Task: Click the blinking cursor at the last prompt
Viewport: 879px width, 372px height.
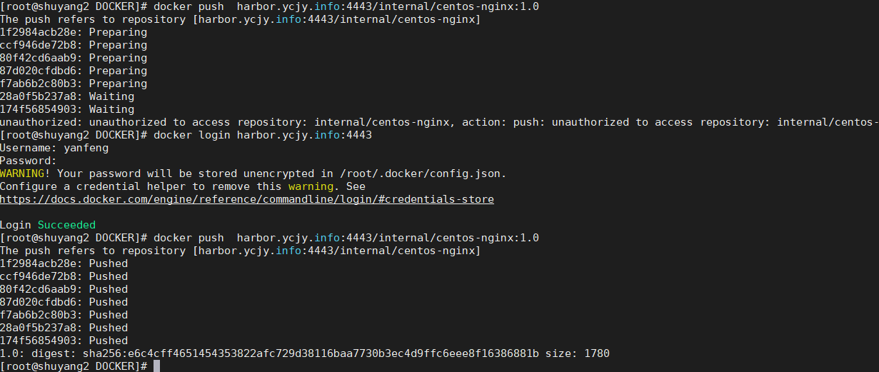Action: point(156,366)
